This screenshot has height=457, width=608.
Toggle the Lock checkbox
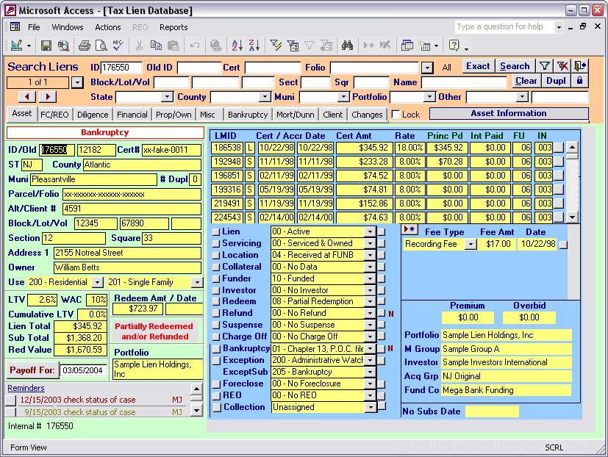(396, 115)
